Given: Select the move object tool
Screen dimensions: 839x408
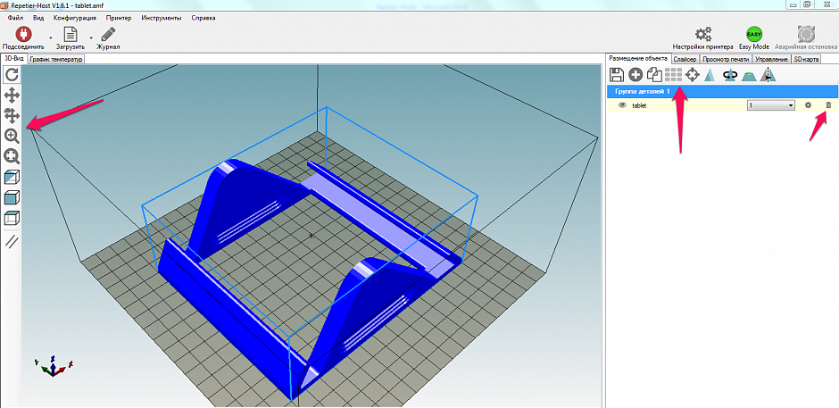Looking at the screenshot, I should [12, 115].
